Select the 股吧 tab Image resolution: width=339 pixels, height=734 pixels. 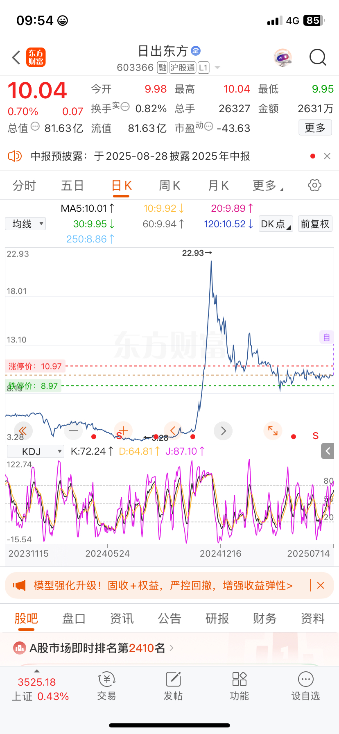pos(26,618)
